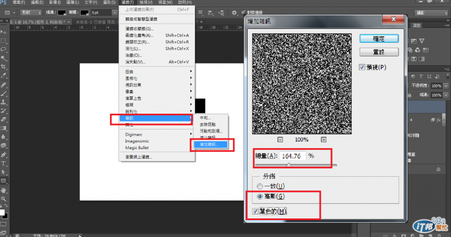Screen dimensions: 451x237
Task: Open the 填滿 fill color swatch in options bar
Action: point(62,12)
